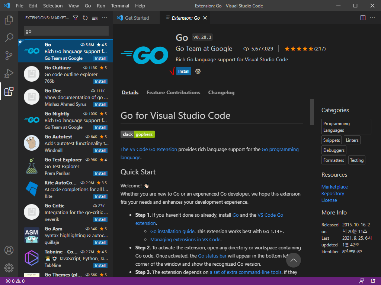This screenshot has height=285, width=381.
Task: Open the Explorer view in activity bar
Action: point(9,20)
